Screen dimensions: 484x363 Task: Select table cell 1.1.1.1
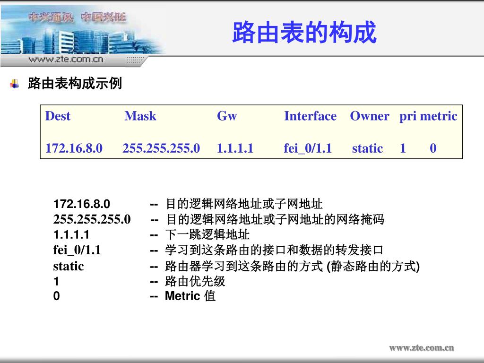tap(235, 148)
